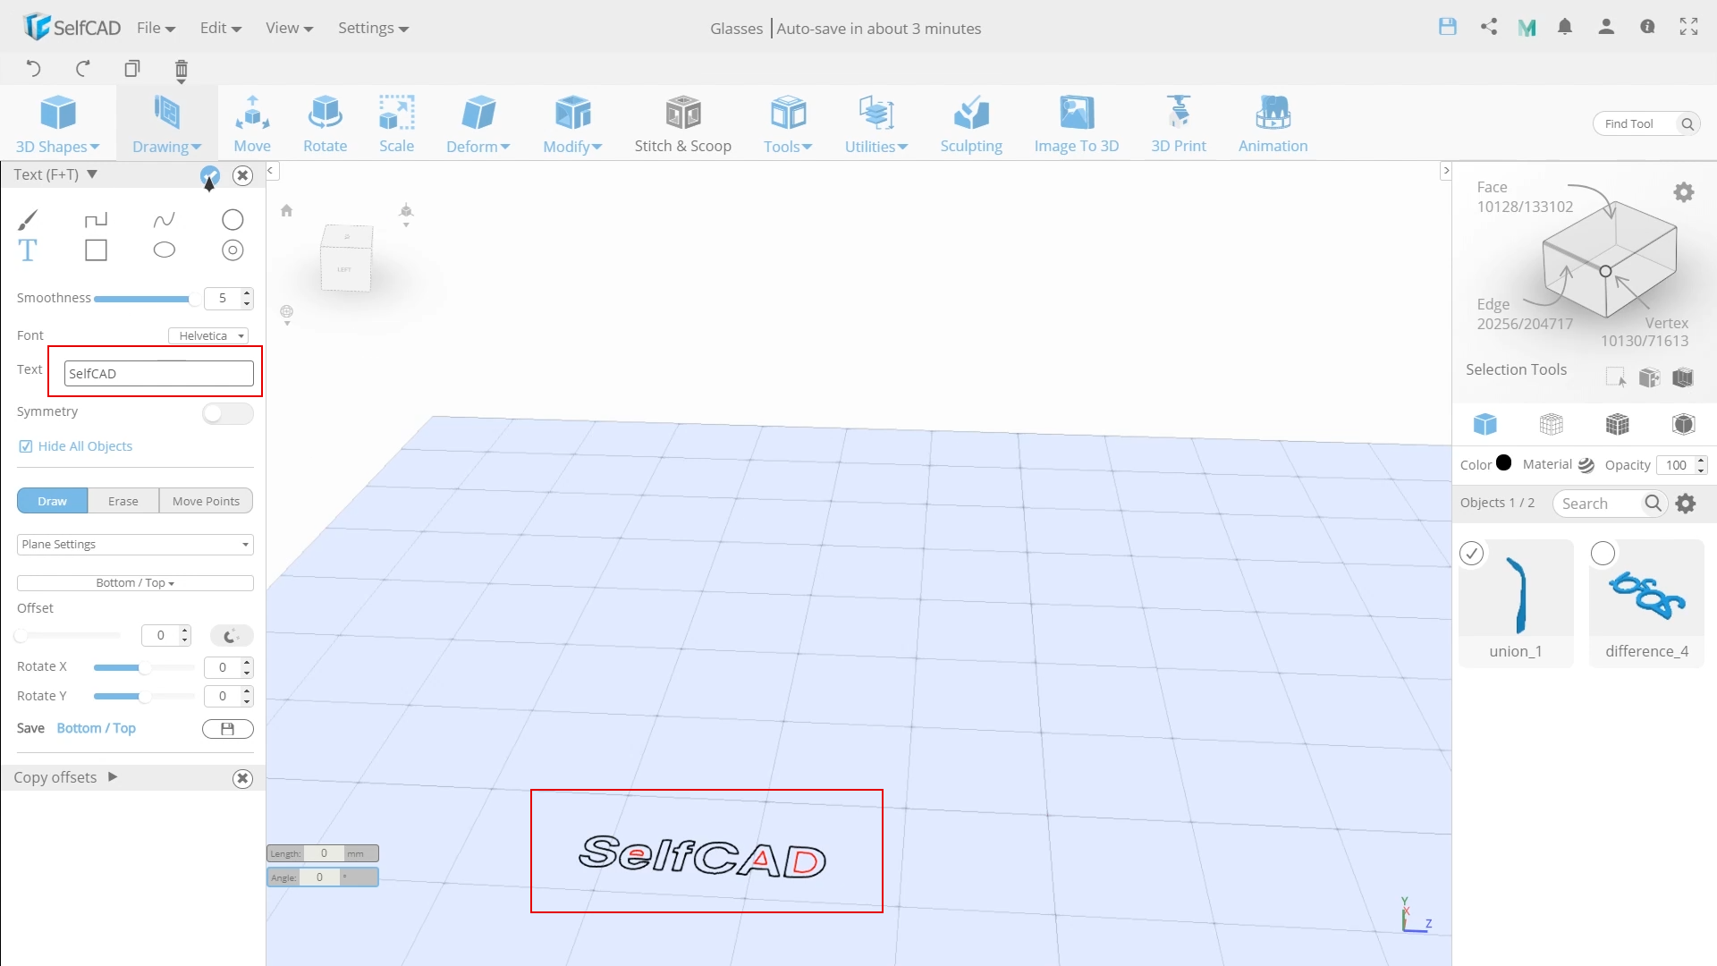The image size is (1717, 966).
Task: Open the 3D Shapes tool menu
Action: pos(58,123)
